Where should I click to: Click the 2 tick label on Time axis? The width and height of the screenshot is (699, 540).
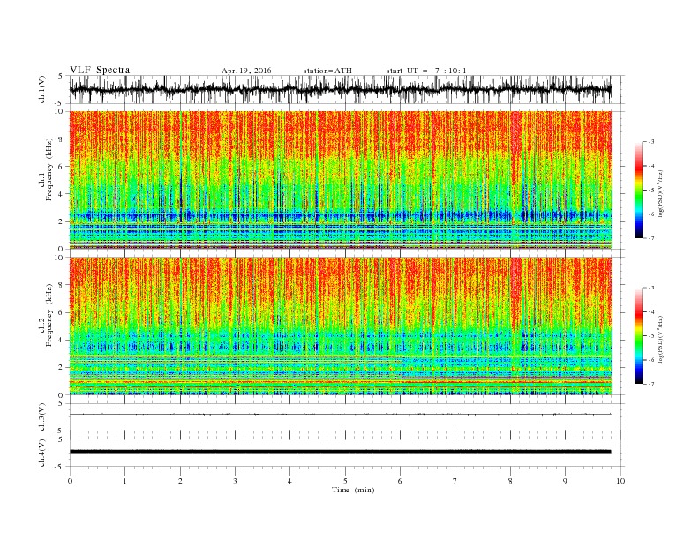click(180, 481)
